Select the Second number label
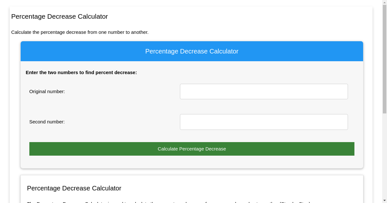 (47, 122)
